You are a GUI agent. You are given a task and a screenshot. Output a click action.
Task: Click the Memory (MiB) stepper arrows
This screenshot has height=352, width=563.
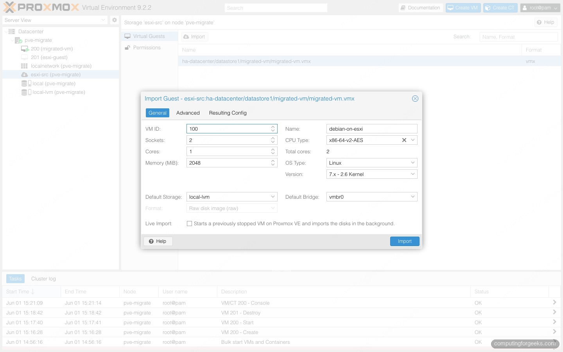pos(273,163)
